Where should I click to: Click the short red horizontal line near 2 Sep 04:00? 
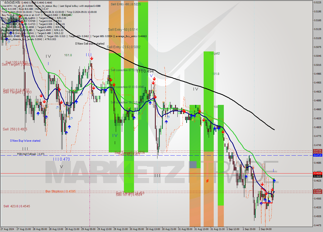267,203
